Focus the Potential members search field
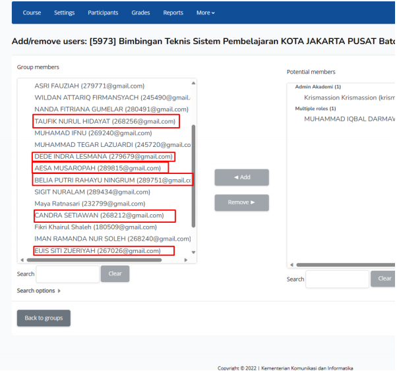 pyautogui.click(x=337, y=279)
